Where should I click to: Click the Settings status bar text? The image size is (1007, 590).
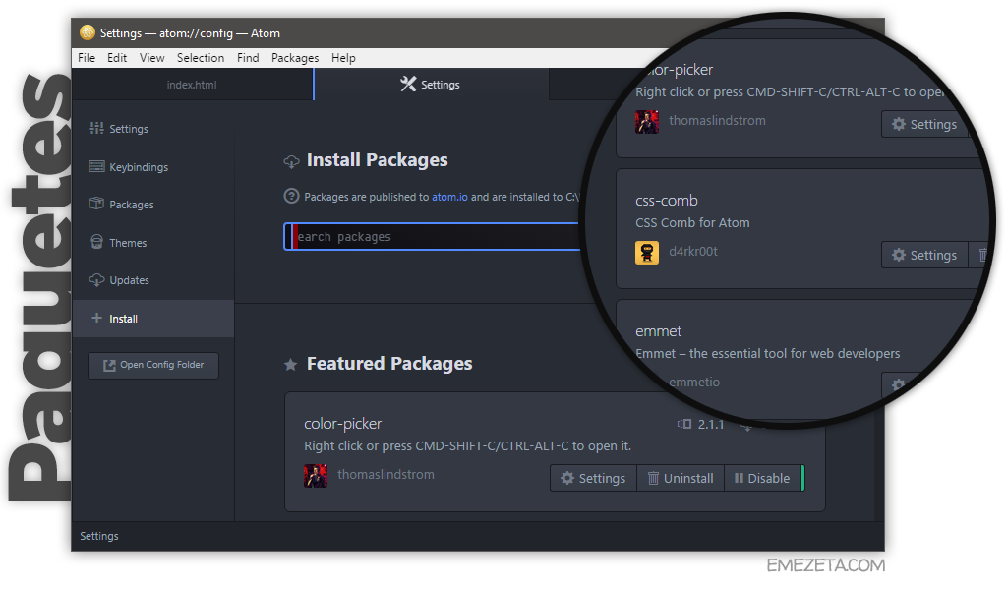[x=99, y=536]
